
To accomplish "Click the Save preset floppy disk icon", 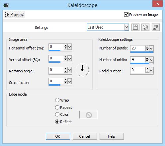I will pos(135,27).
